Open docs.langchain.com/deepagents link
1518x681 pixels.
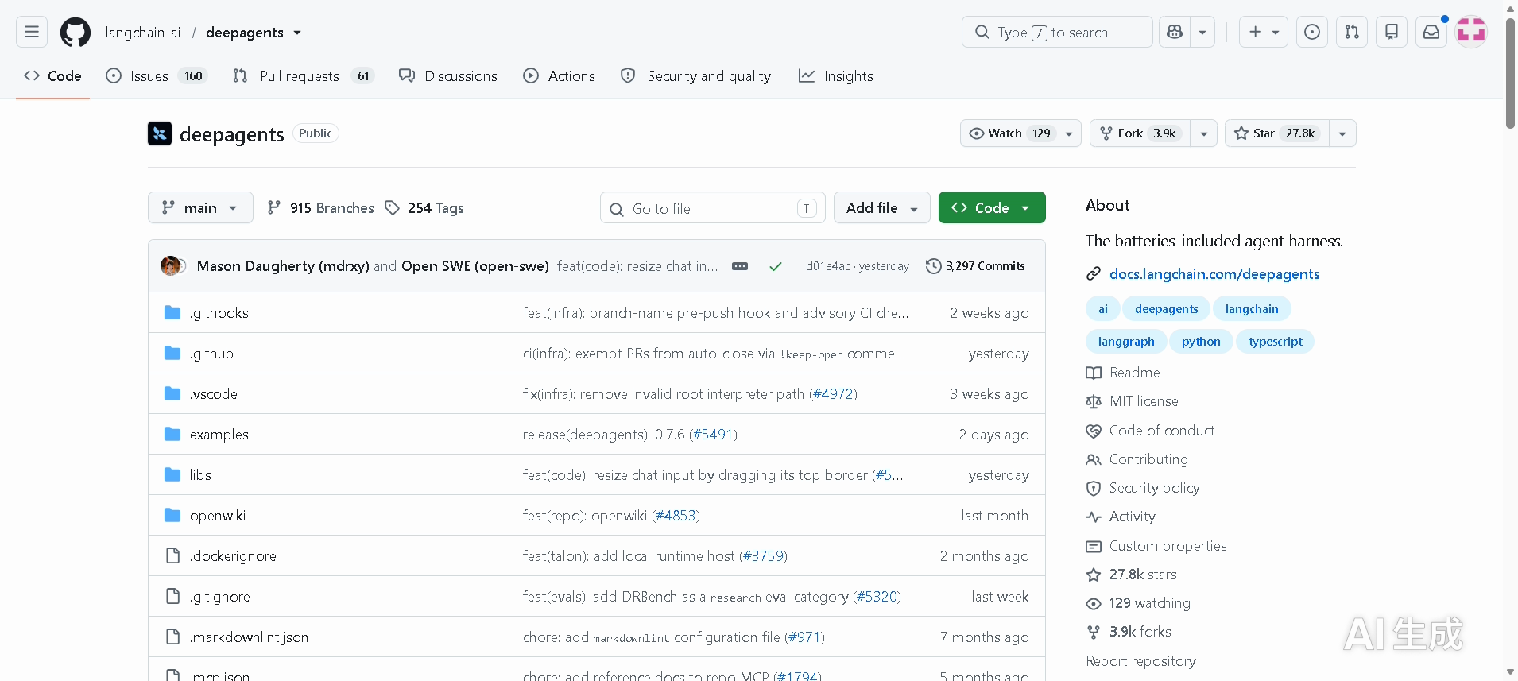click(x=1214, y=274)
